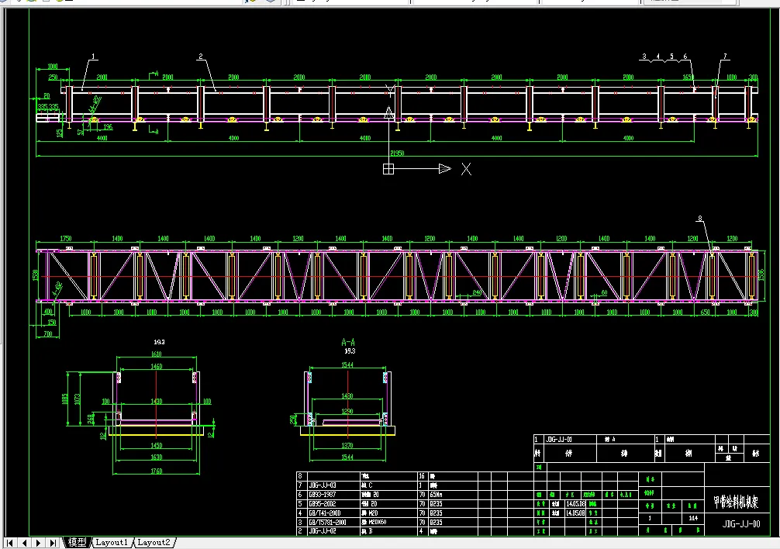Click the drawing title 甲带给料机机架
This screenshot has height=549, width=780.
736,502
